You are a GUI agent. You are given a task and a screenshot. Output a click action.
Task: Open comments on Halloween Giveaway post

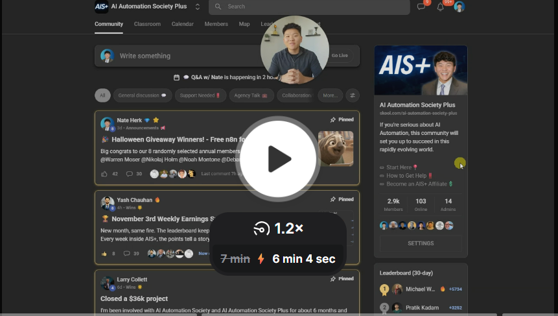pyautogui.click(x=130, y=174)
